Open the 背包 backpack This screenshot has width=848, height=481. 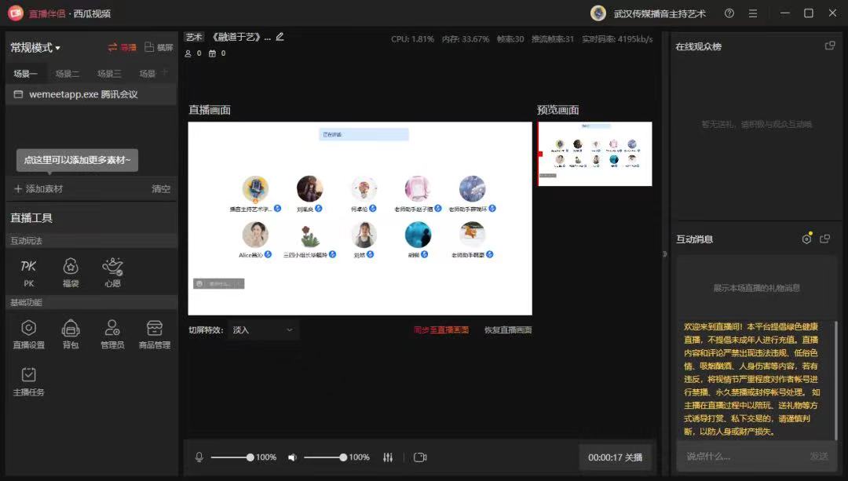pyautogui.click(x=71, y=333)
